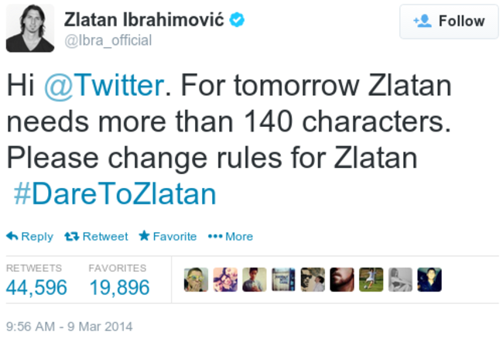Image resolution: width=503 pixels, height=342 pixels.
Task: Click the Zlatan Ibrahimović display name
Action: coord(144,20)
